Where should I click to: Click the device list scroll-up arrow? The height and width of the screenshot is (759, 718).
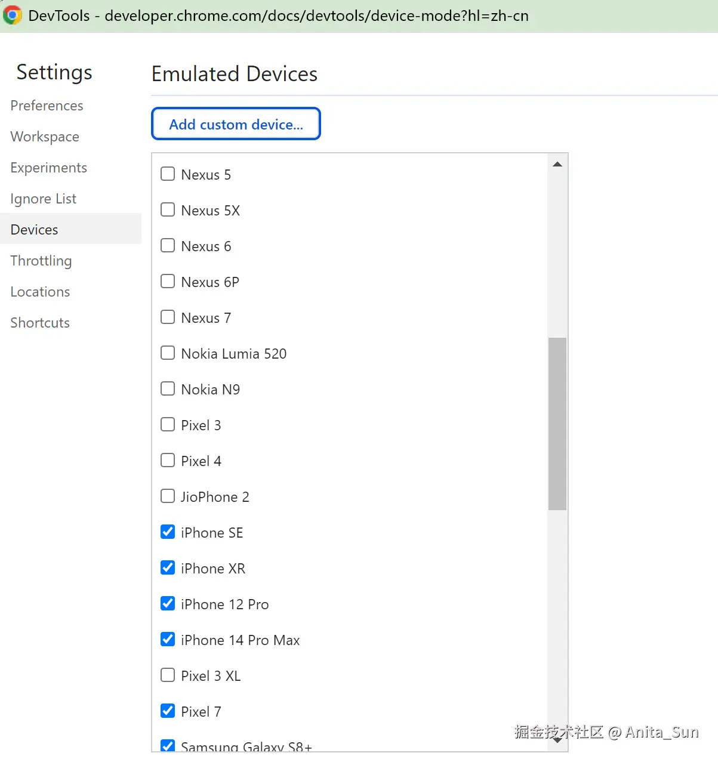coord(557,164)
